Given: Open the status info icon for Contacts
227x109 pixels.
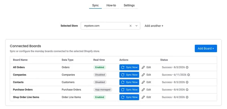Looking at the screenshot, I should pos(187,82).
